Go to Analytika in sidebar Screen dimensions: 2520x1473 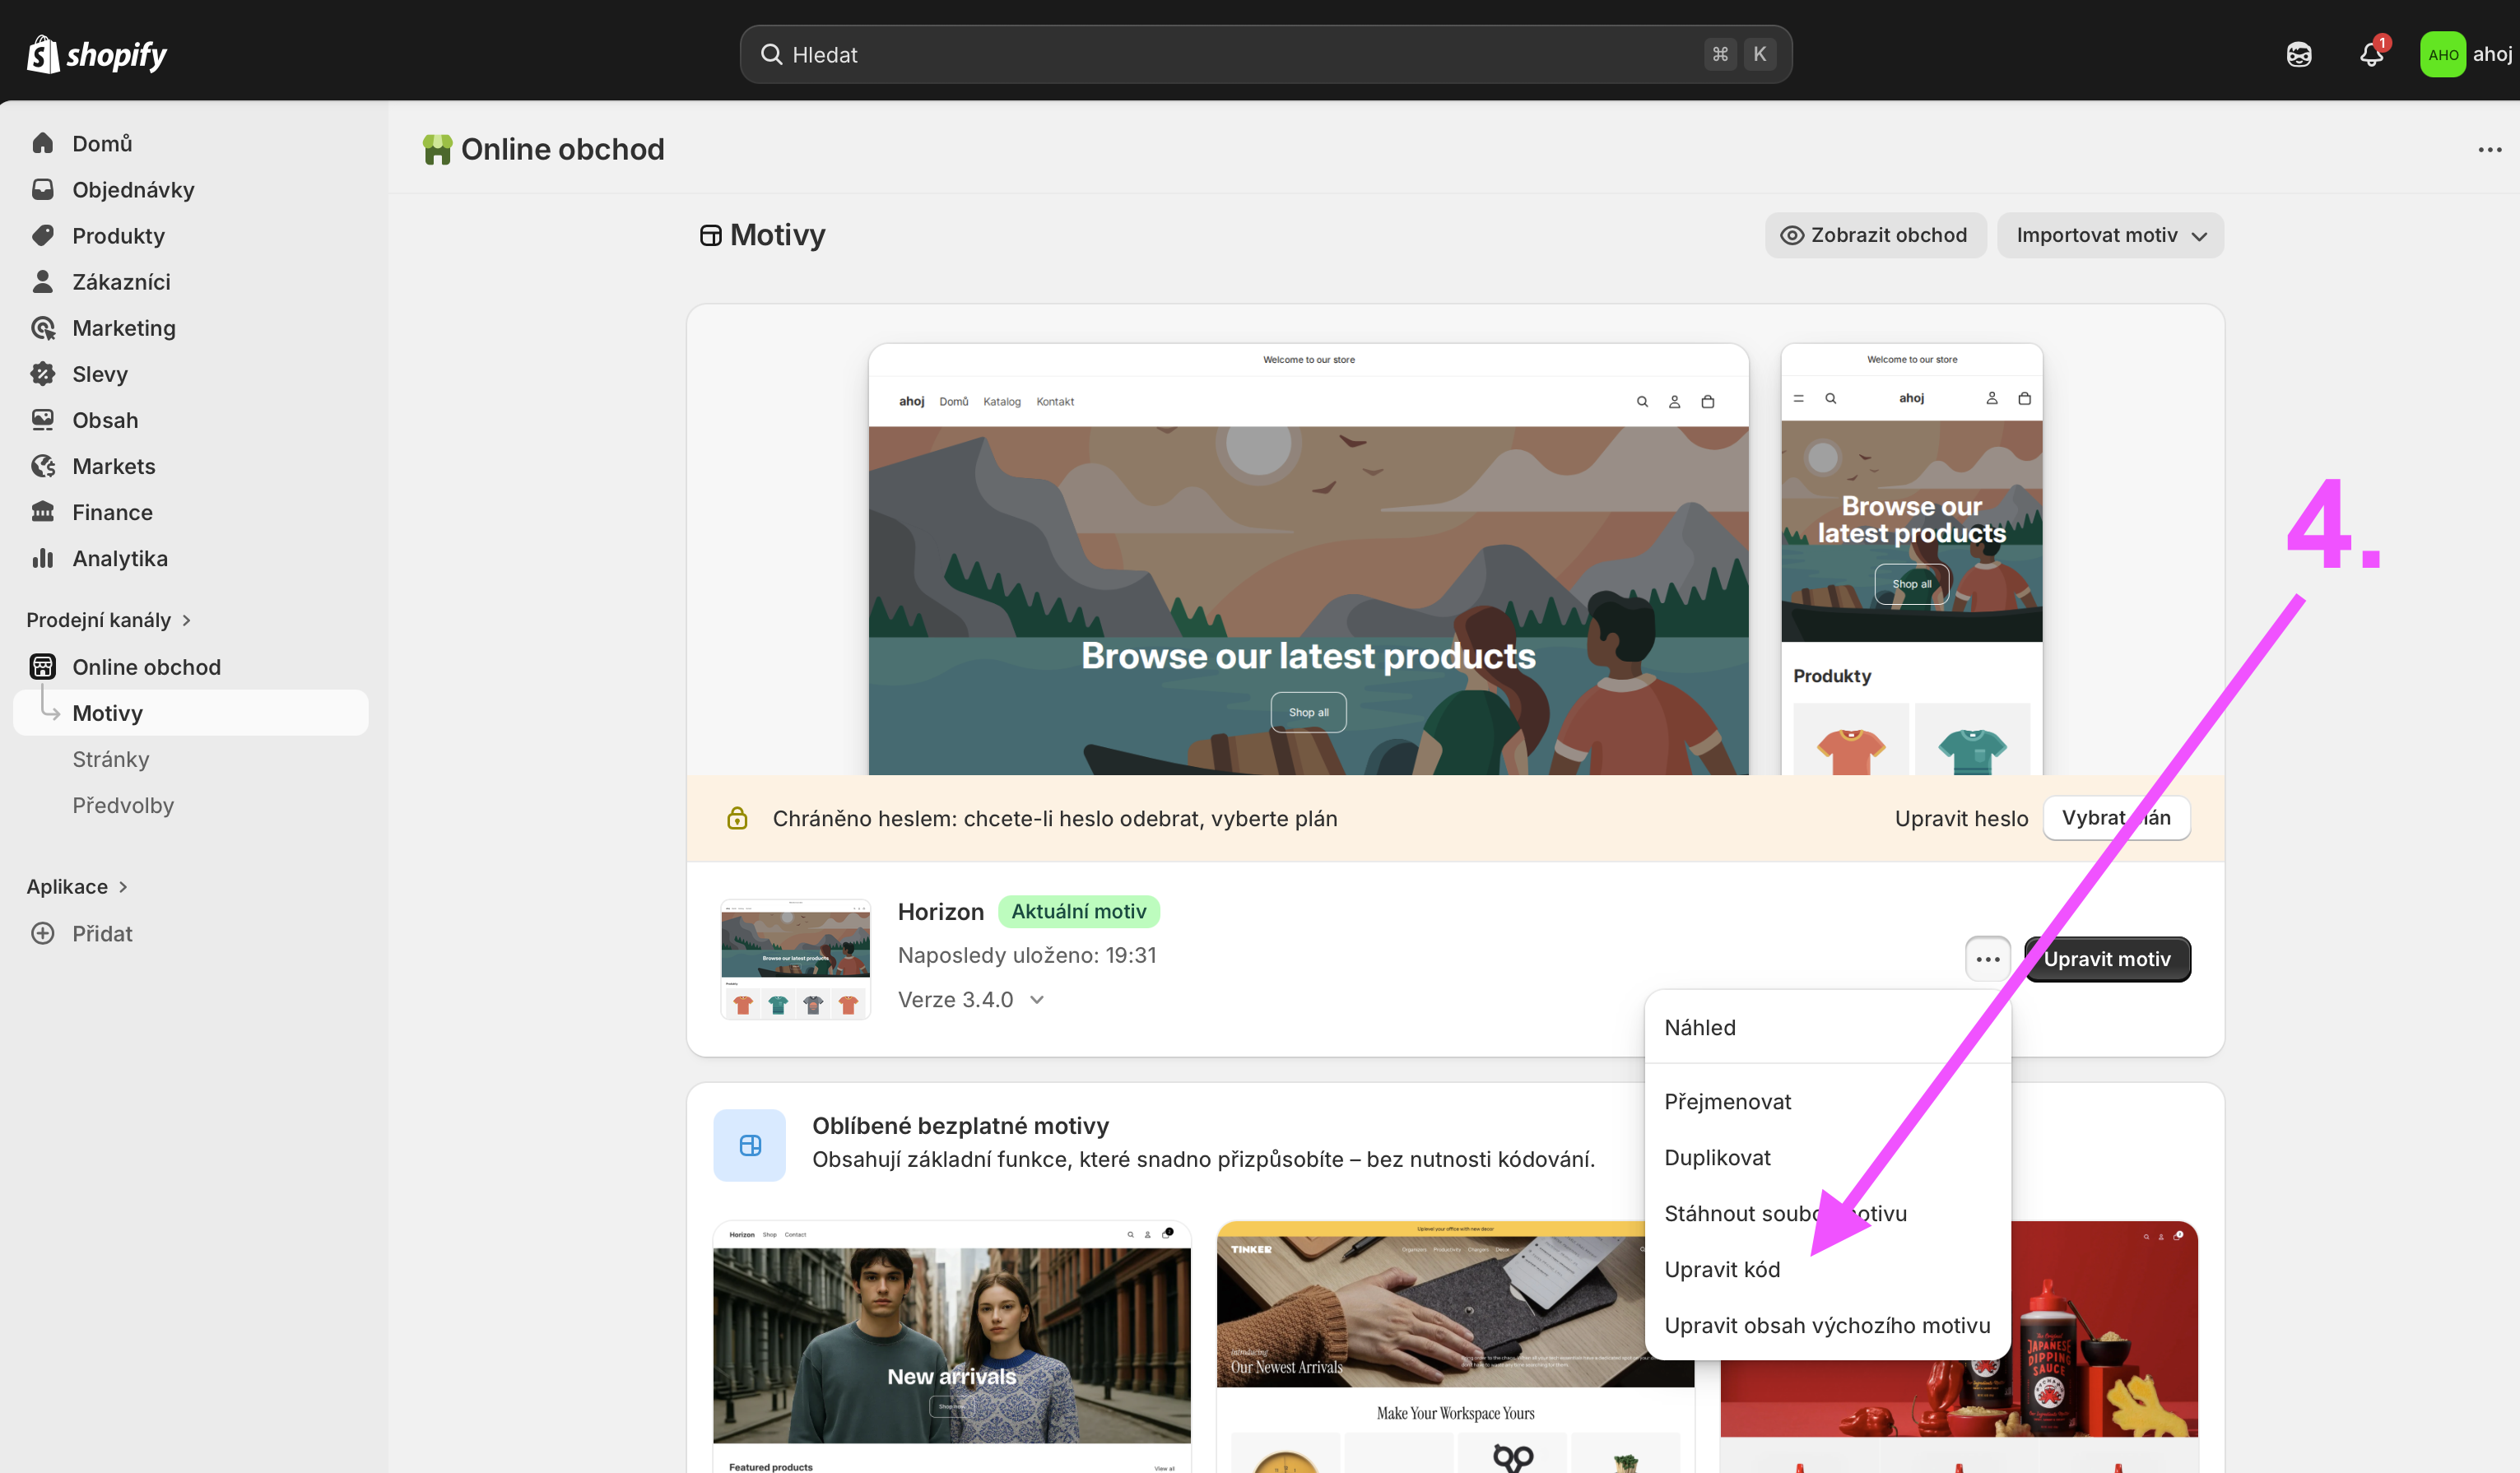click(x=119, y=558)
